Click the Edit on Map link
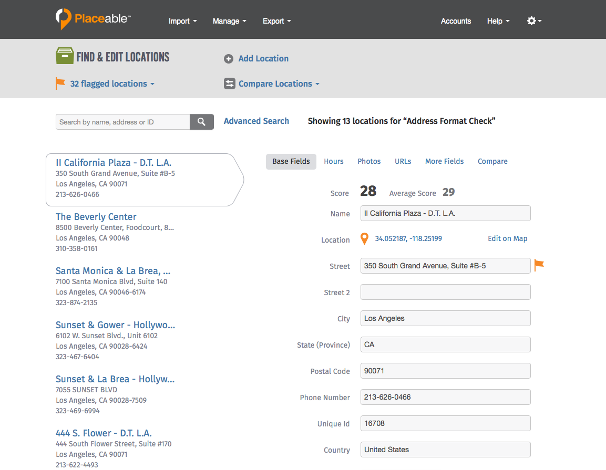The height and width of the screenshot is (470, 606). click(507, 238)
